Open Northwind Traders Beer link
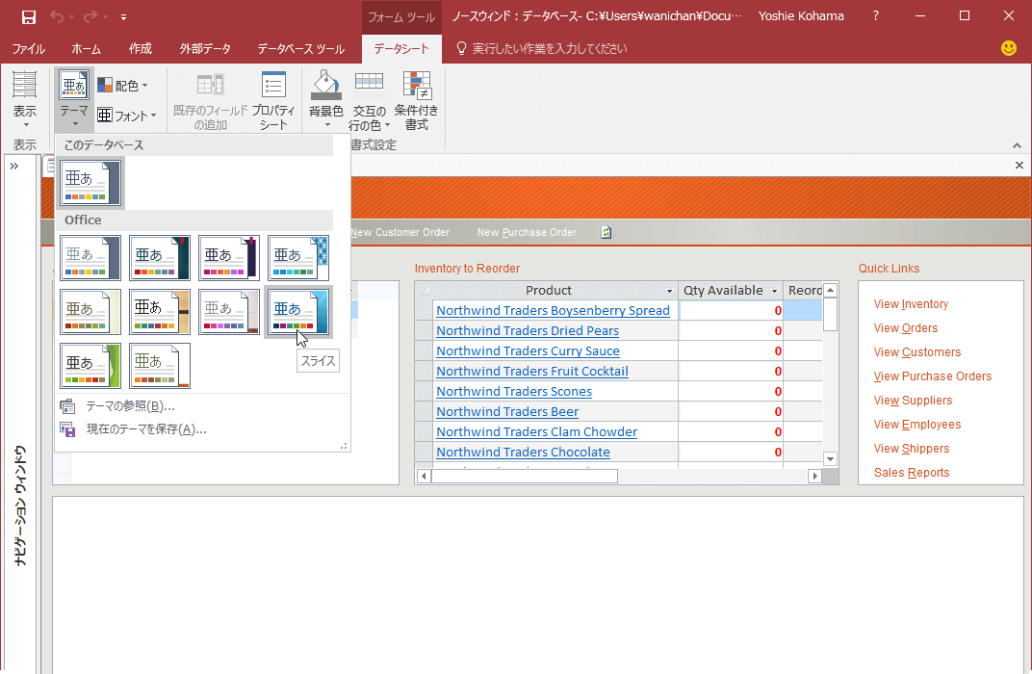 pos(507,412)
